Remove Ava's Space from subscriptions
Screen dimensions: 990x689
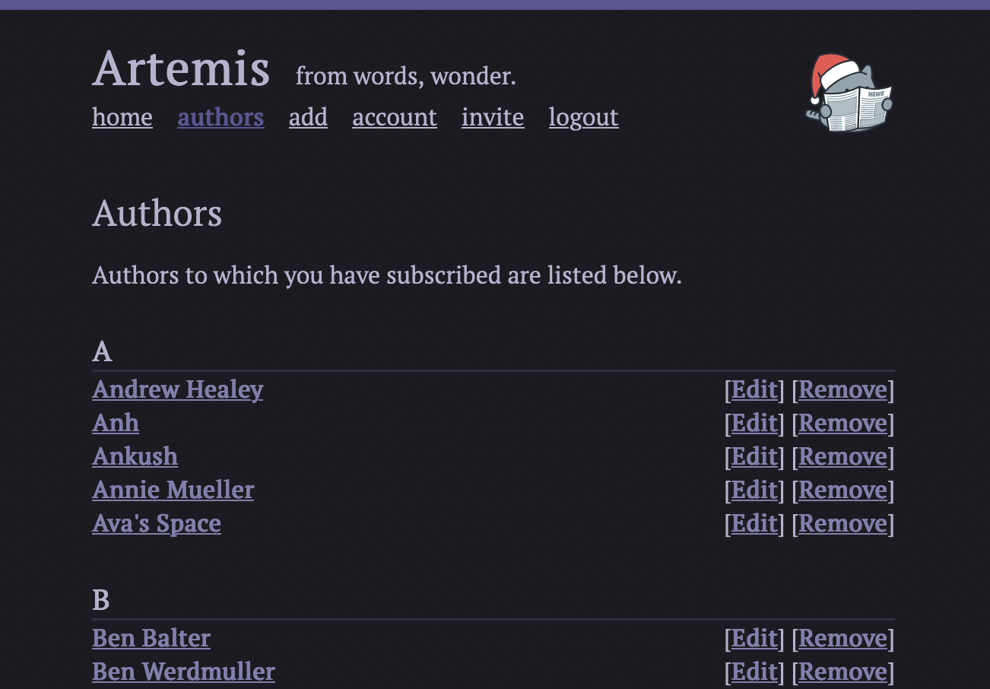[x=842, y=523]
